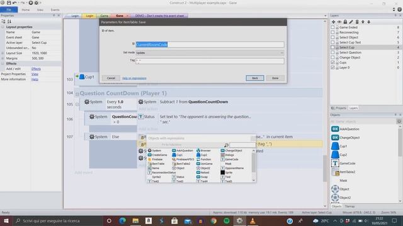Click the ID input field
Image resolution: width=403 pixels, height=226 pixels.
click(210, 45)
